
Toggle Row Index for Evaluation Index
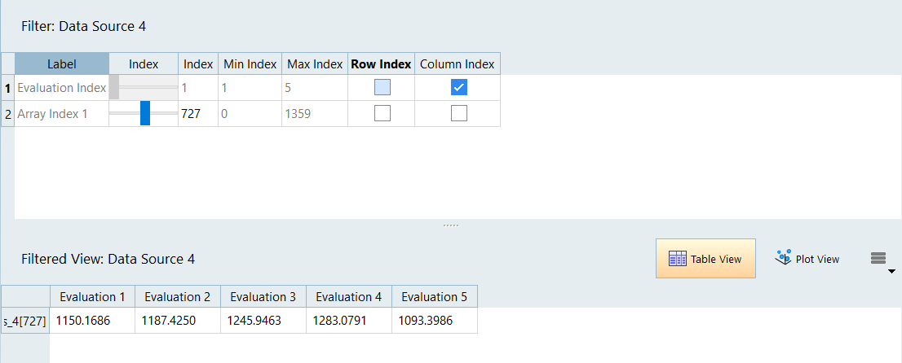tap(382, 88)
